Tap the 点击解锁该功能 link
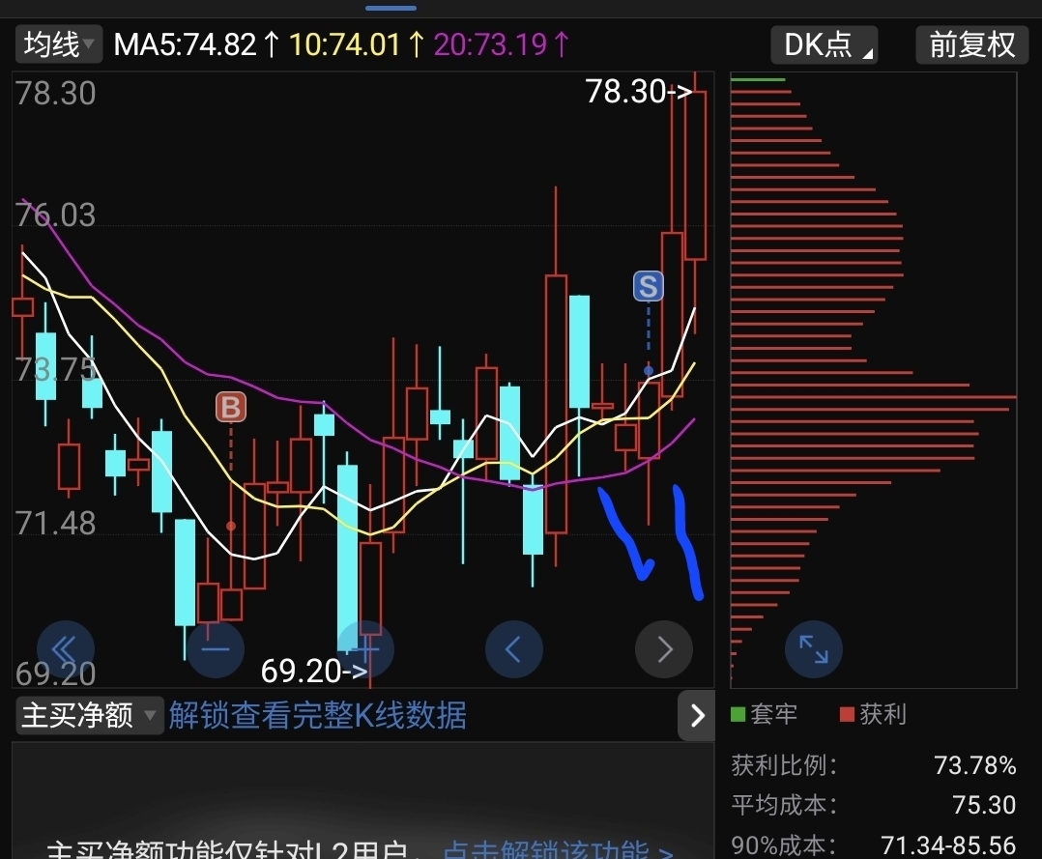 tap(559, 850)
